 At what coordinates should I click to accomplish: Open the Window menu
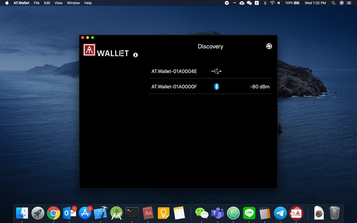(73, 3)
